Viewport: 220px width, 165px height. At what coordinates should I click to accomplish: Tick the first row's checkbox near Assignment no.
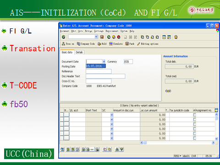[x=194, y=115]
